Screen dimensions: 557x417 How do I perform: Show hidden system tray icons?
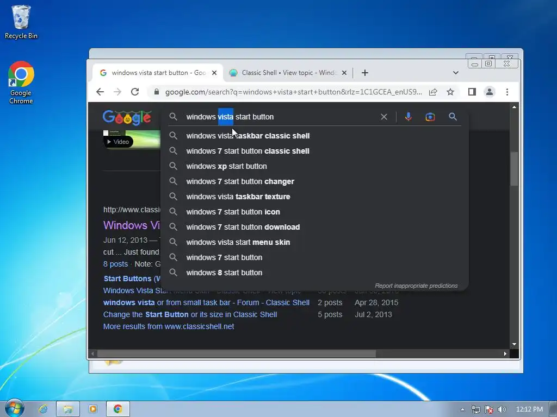(462, 409)
